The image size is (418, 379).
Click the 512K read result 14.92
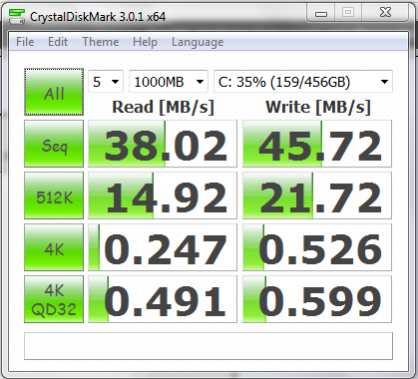[x=163, y=195]
